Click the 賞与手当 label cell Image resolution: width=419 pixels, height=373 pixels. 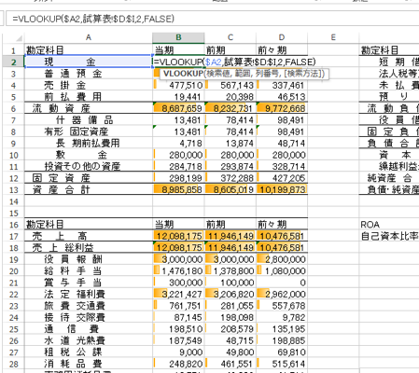[x=89, y=283]
